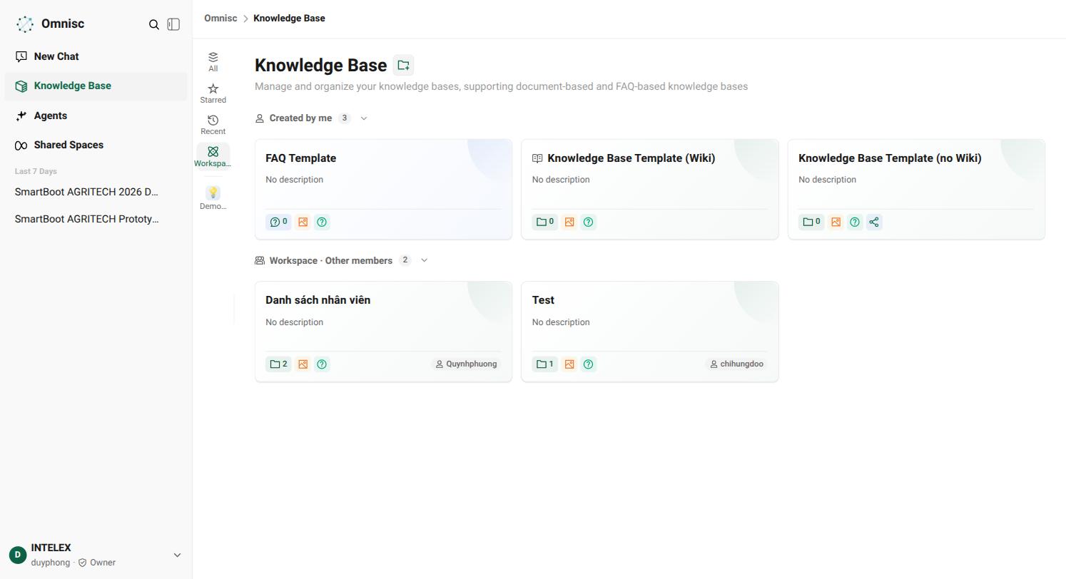Screen dimensions: 1066x579
Task: Open Knowledge Base Template (Wiki) card
Action: tap(650, 189)
